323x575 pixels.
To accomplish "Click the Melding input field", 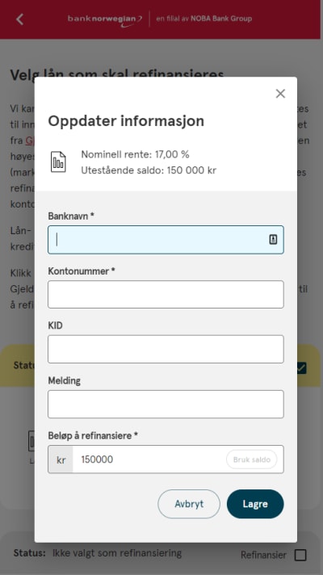I will pyautogui.click(x=166, y=404).
